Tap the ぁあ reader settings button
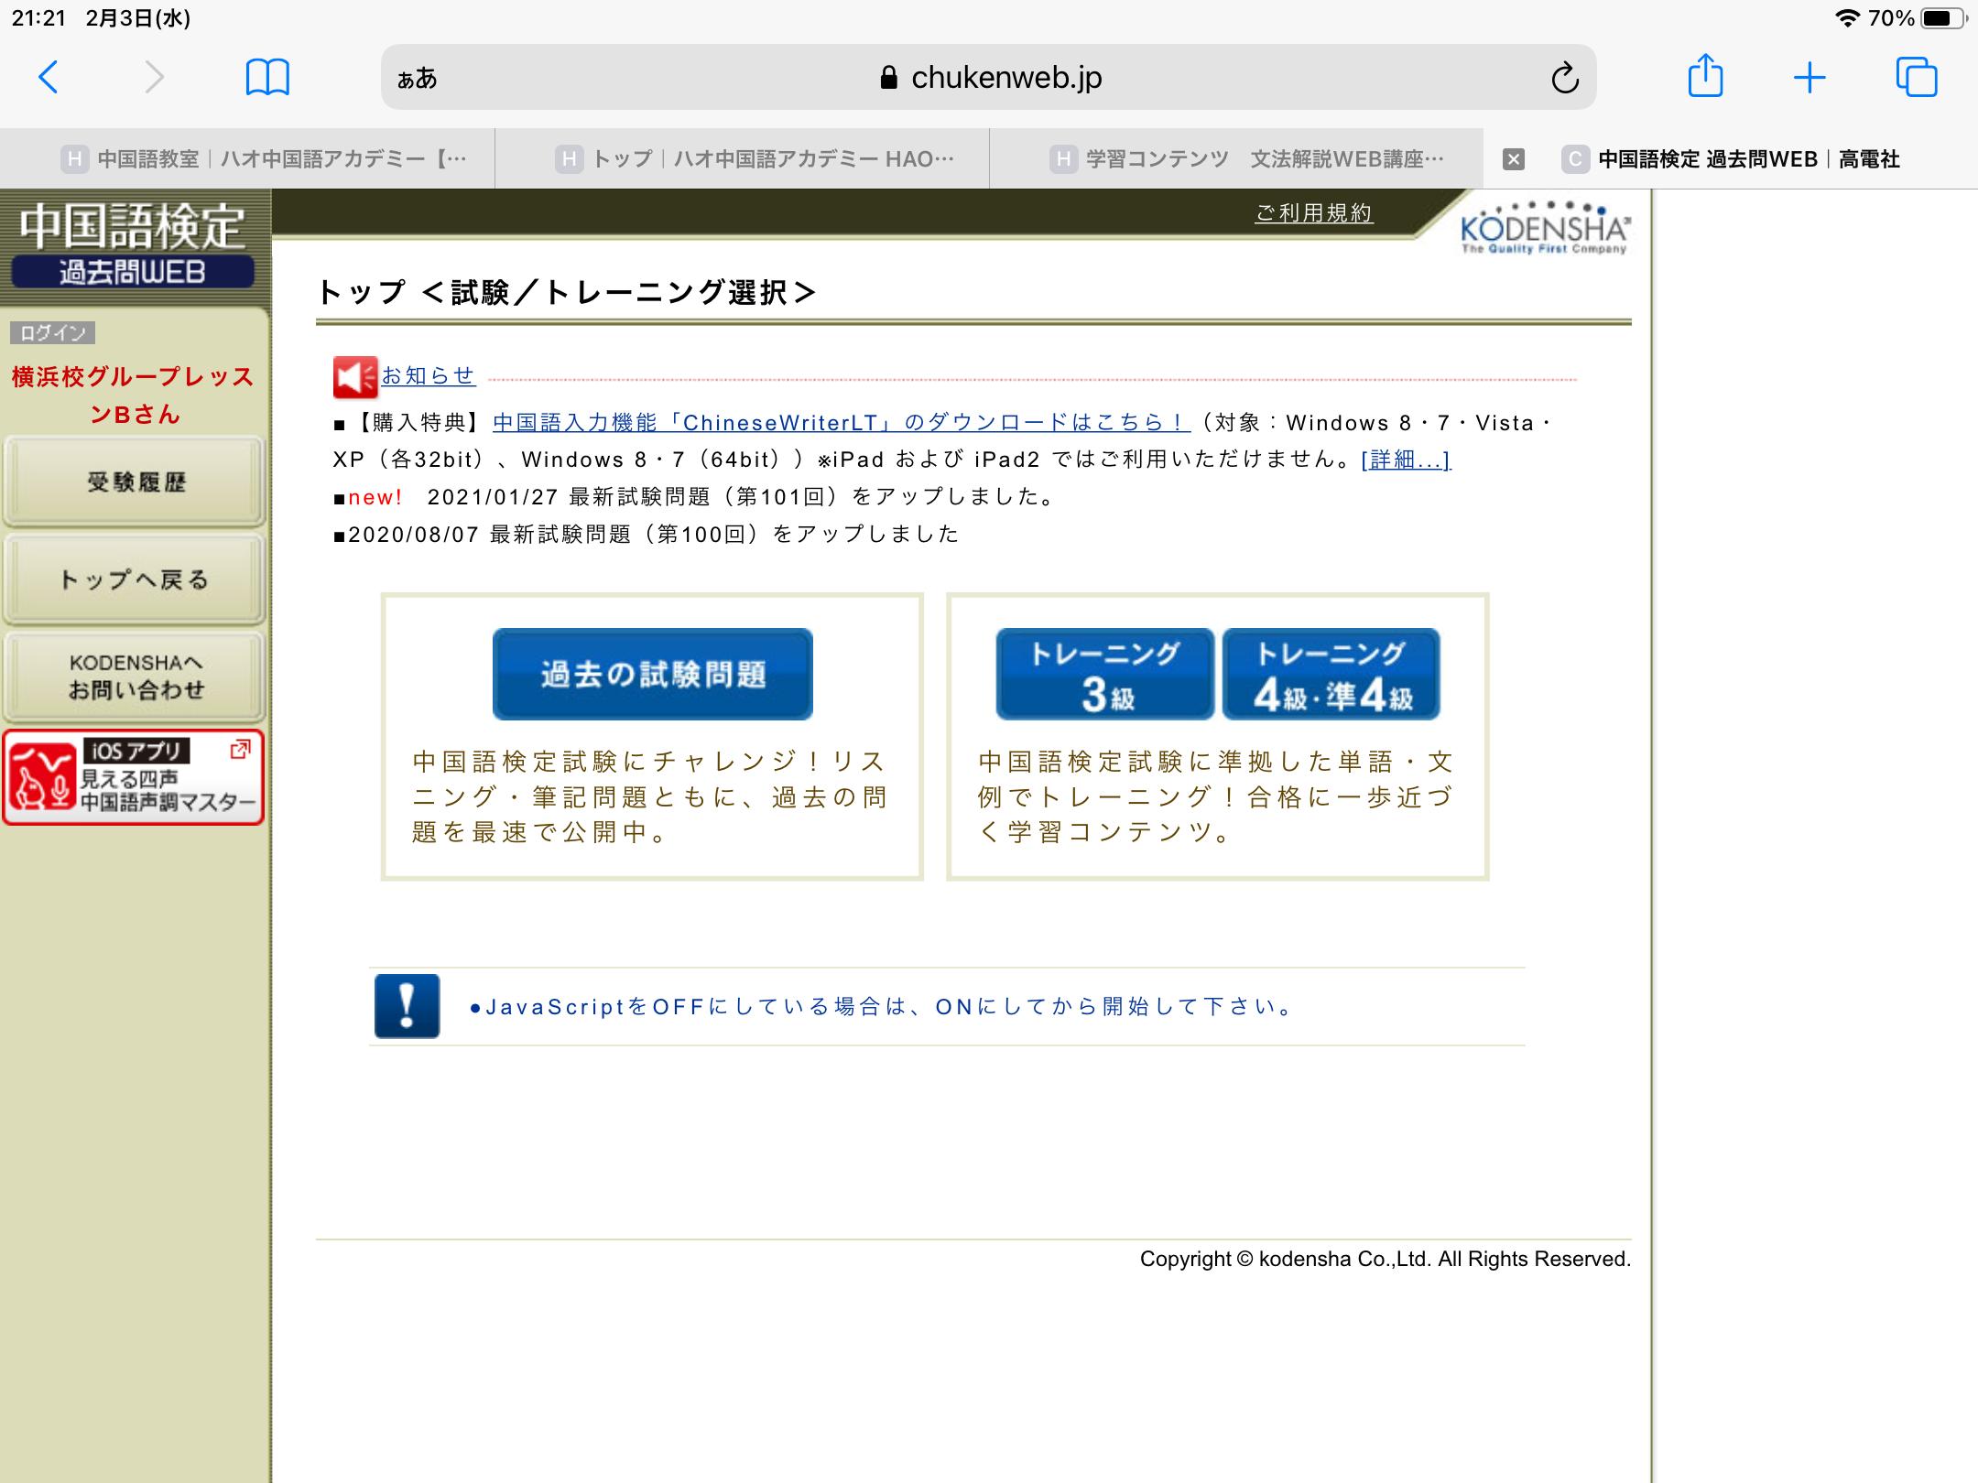This screenshot has height=1483, width=1978. tap(418, 79)
